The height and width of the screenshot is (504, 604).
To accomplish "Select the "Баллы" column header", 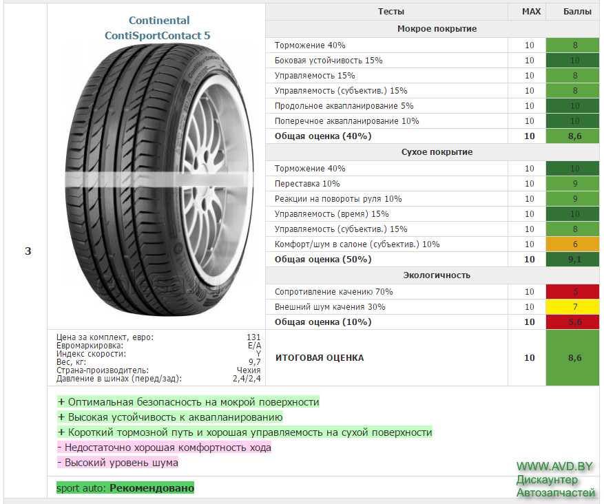I will (x=577, y=12).
